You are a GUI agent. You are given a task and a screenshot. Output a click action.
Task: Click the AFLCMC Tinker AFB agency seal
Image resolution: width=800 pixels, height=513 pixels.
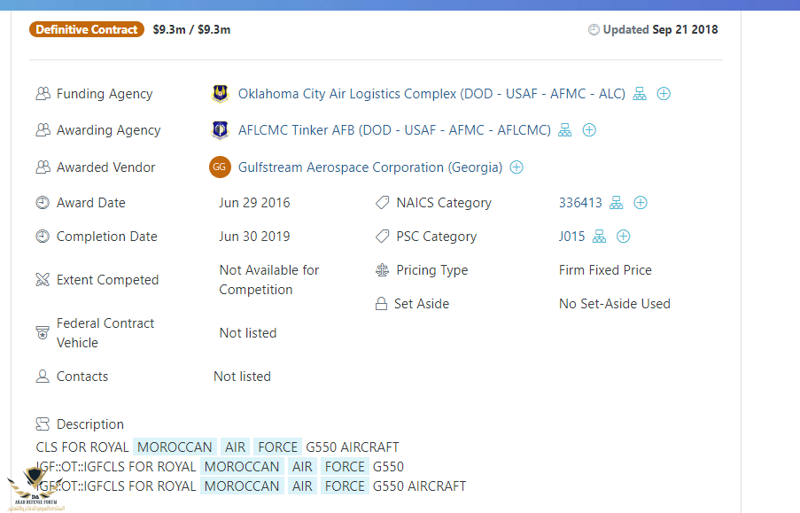click(220, 130)
